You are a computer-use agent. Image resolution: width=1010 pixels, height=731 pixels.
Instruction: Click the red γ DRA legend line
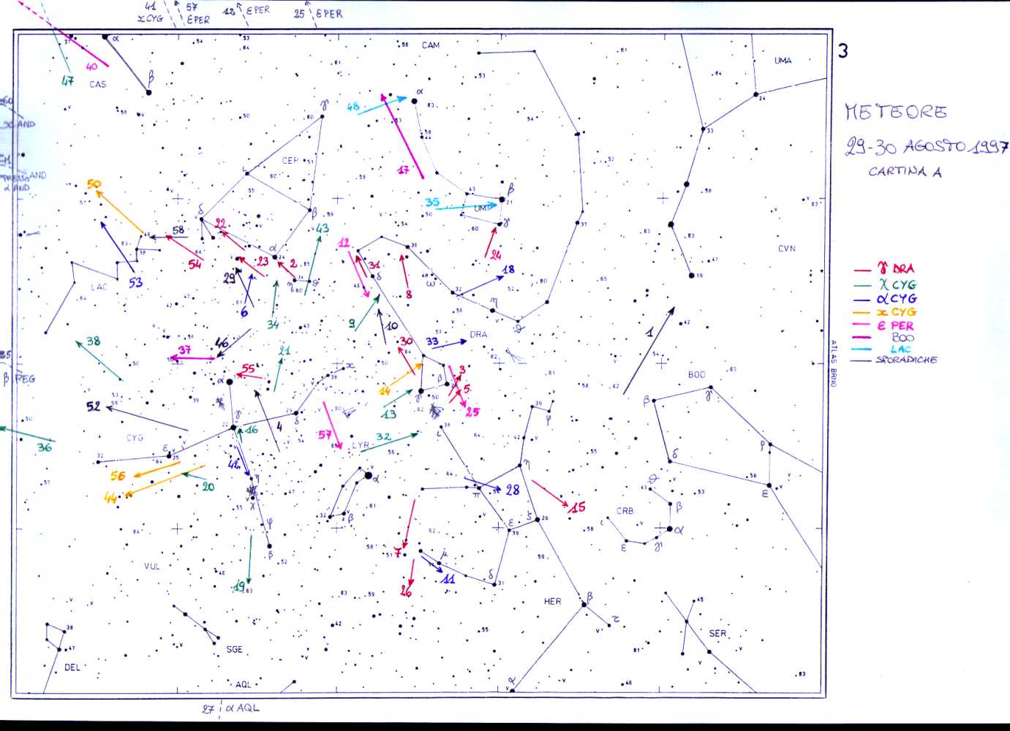click(x=862, y=270)
